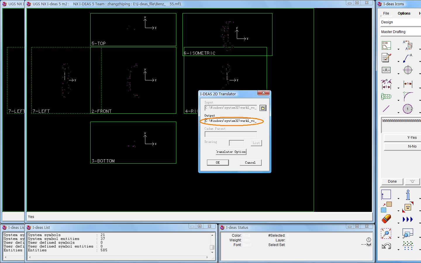Expand the drawing sheet icon's flyout arrow
Viewport: 421px width, 263px height.
[398, 49]
